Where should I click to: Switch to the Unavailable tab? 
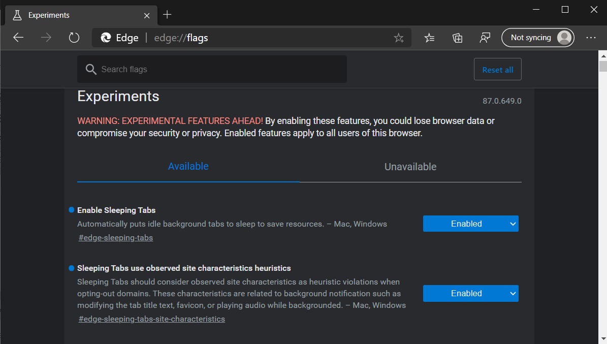(410, 167)
